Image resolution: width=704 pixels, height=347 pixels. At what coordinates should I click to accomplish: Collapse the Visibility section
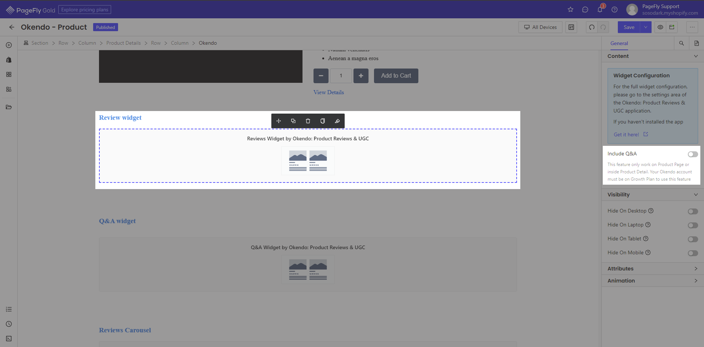653,195
